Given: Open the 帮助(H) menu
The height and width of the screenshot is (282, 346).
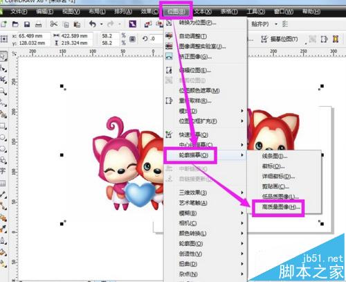Looking at the screenshot, I should pos(311,11).
